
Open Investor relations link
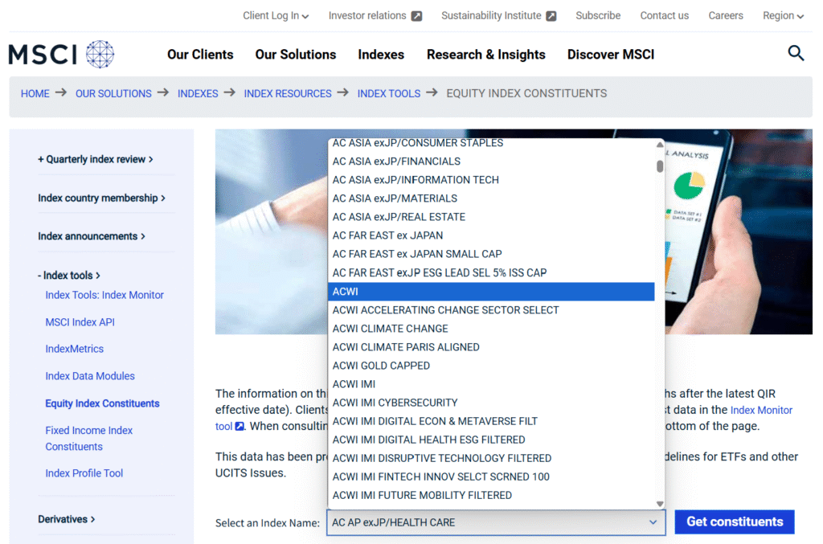tap(367, 16)
